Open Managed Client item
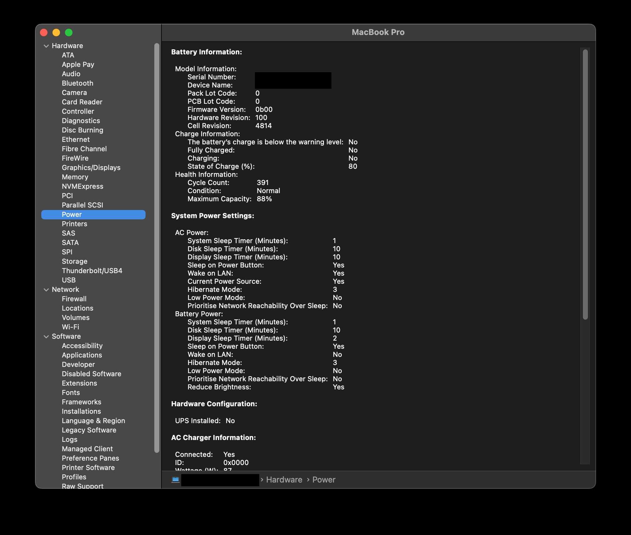 point(87,449)
